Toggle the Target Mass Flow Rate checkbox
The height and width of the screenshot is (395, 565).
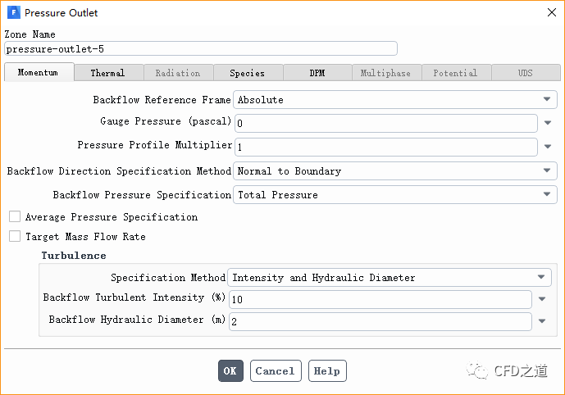point(15,237)
